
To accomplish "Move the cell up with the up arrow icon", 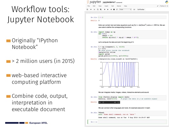I will [105, 10].
